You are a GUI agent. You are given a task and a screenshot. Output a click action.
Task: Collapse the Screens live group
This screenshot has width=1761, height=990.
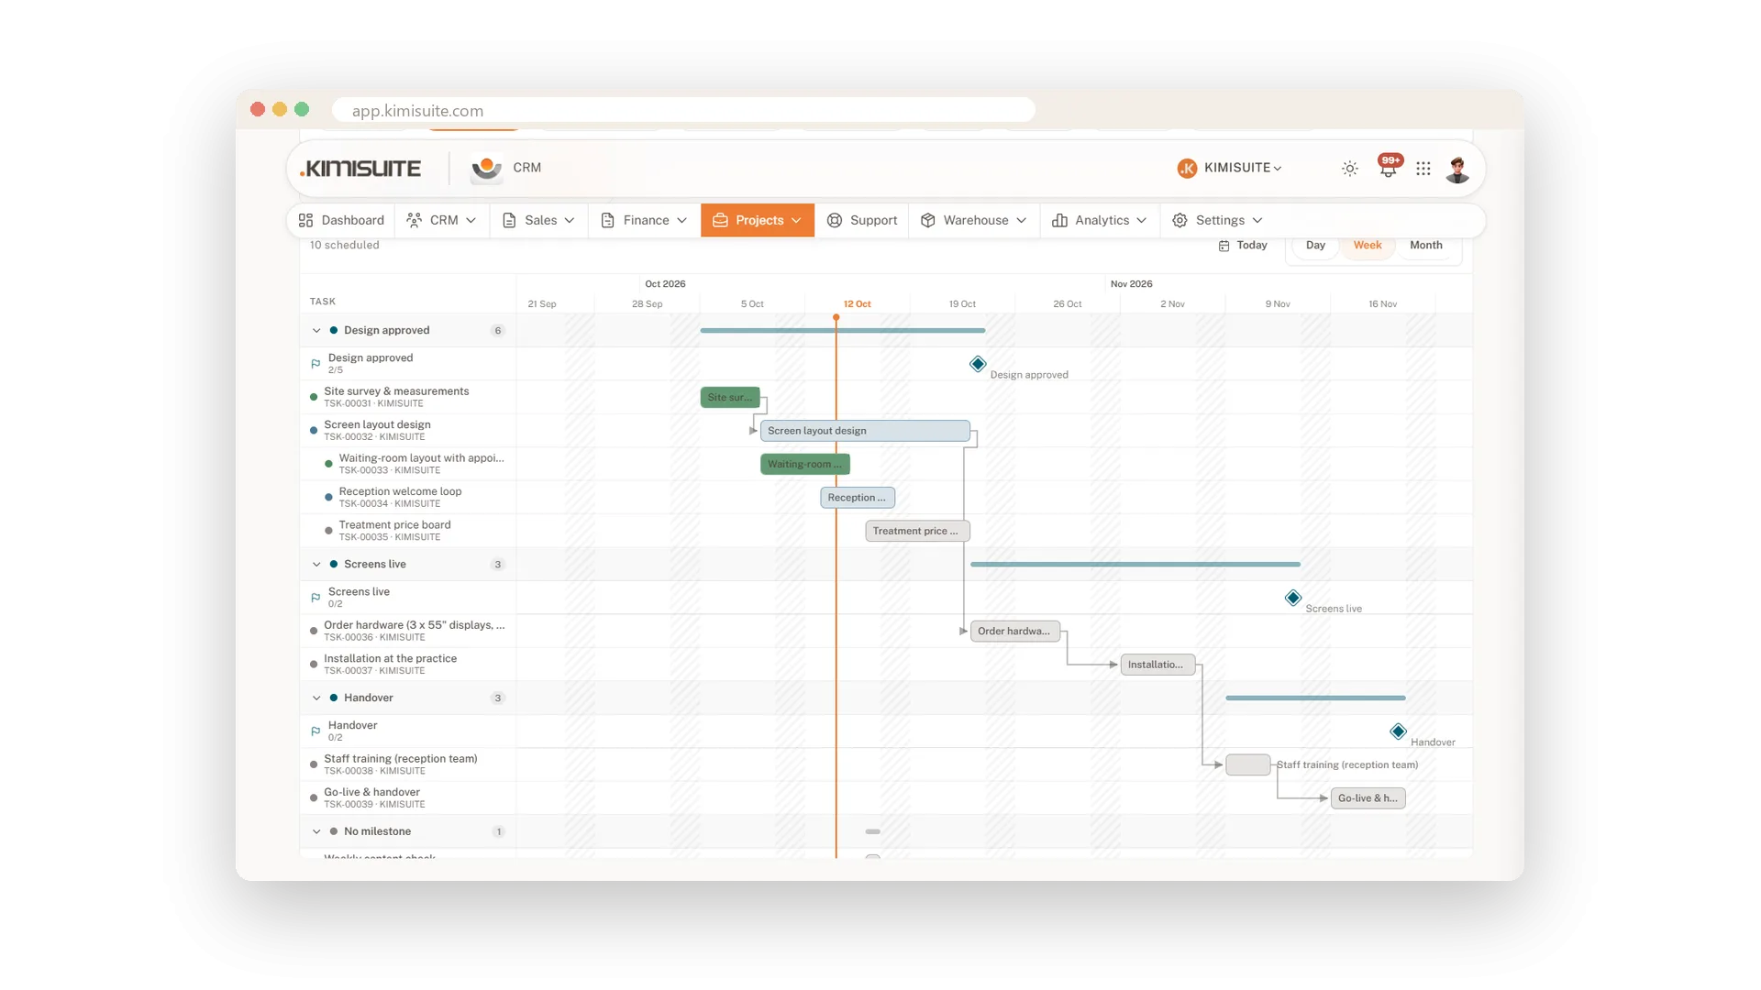pyautogui.click(x=316, y=565)
